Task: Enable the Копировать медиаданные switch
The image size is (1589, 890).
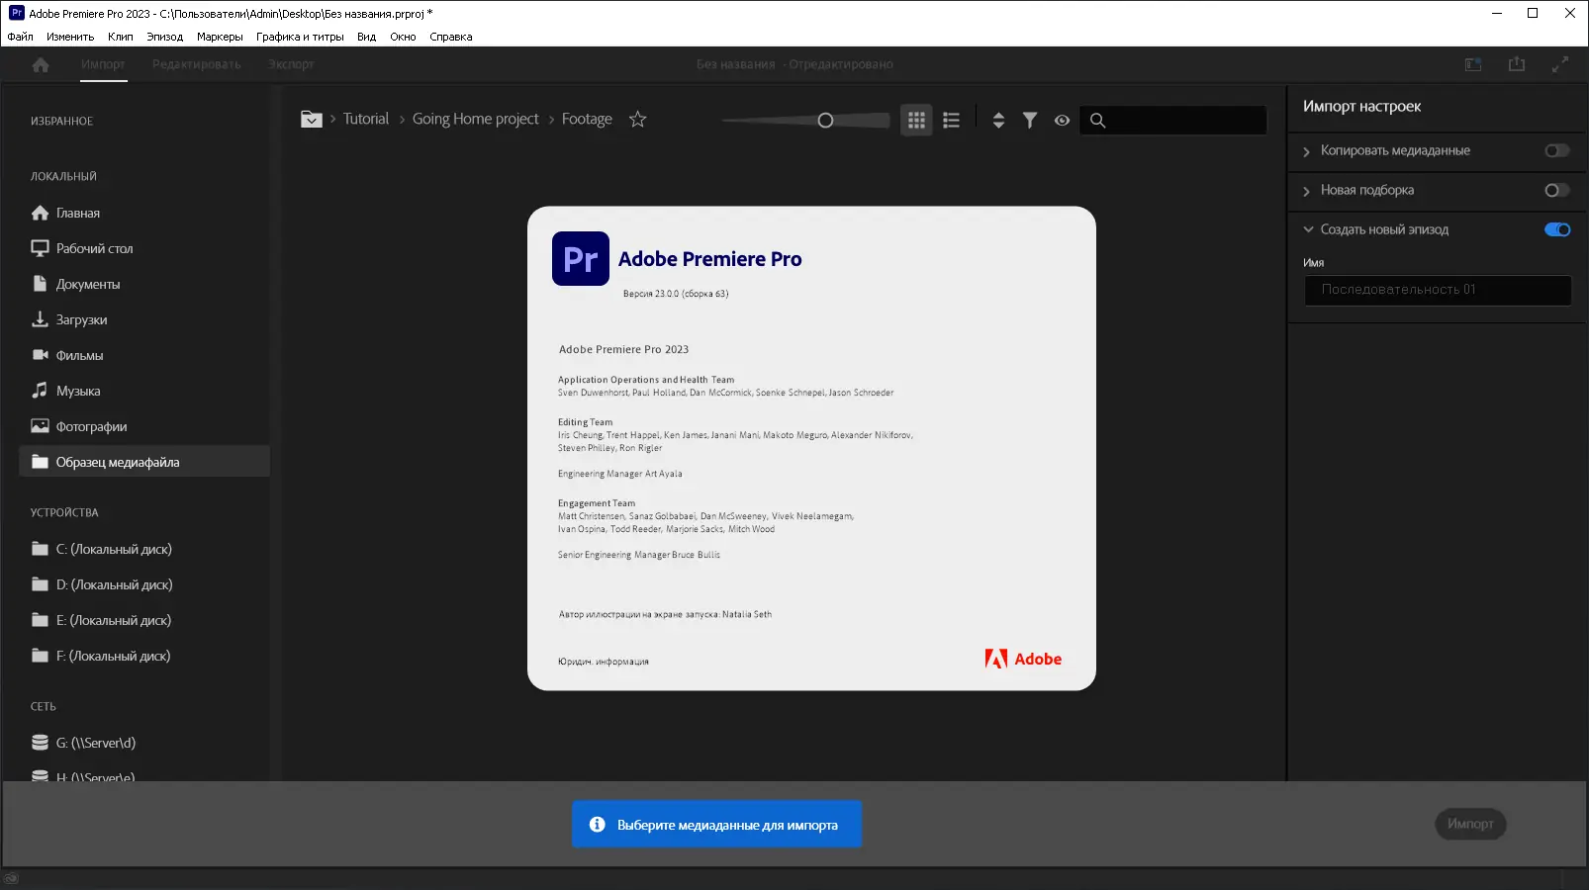Action: coord(1557,150)
